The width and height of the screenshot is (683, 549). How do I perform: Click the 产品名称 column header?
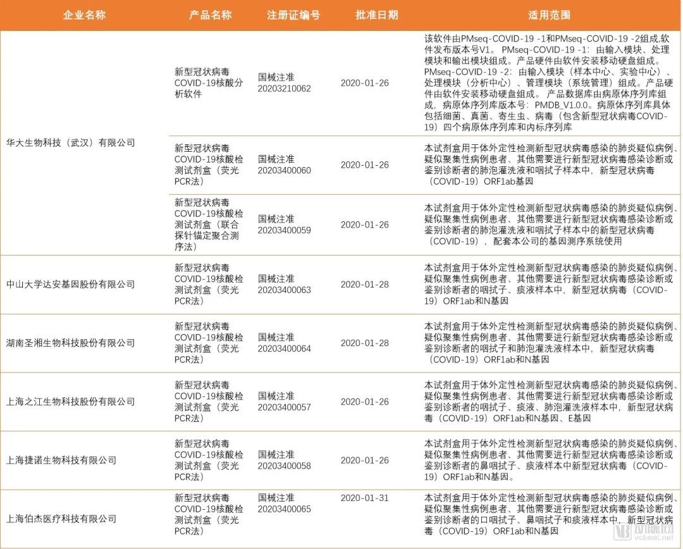[x=211, y=15]
